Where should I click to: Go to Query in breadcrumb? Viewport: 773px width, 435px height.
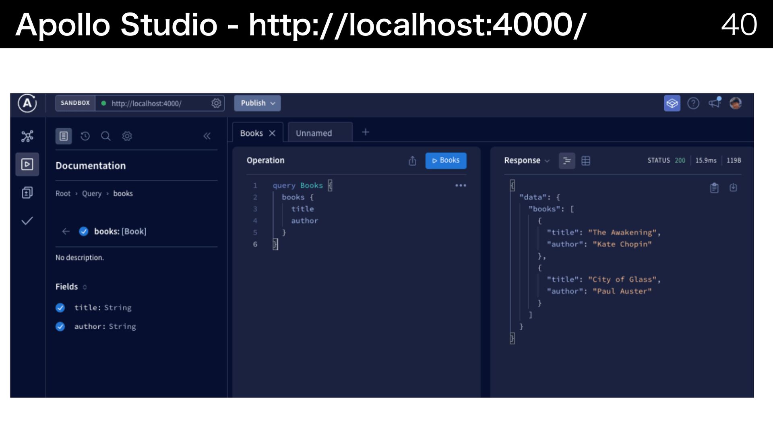click(x=92, y=194)
